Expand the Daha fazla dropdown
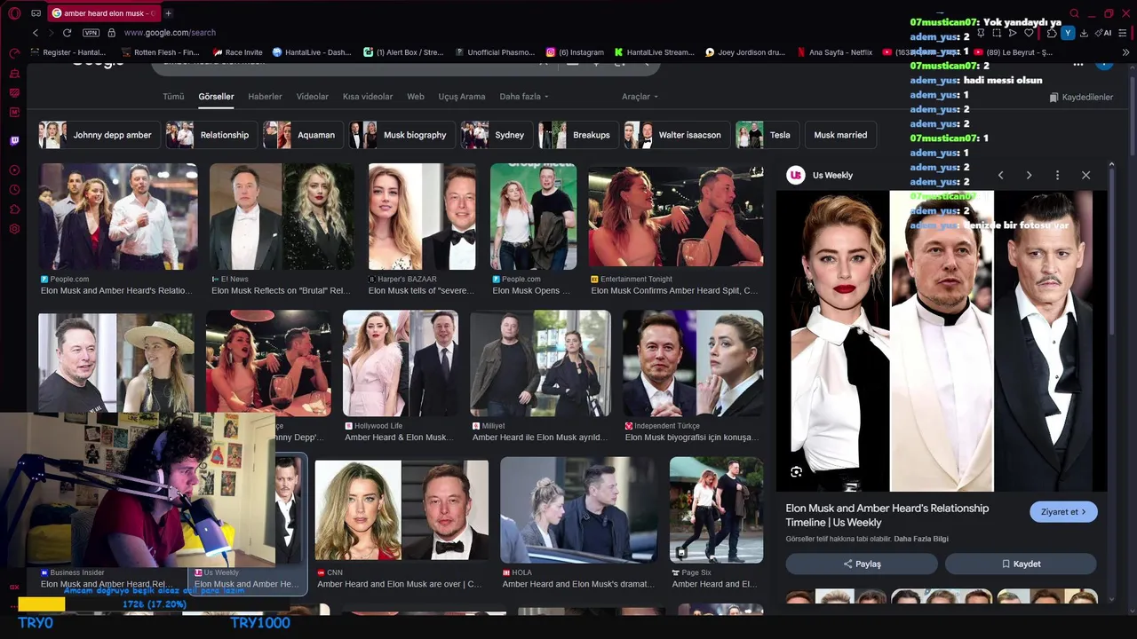Viewport: 1137px width, 639px height. 524,96
